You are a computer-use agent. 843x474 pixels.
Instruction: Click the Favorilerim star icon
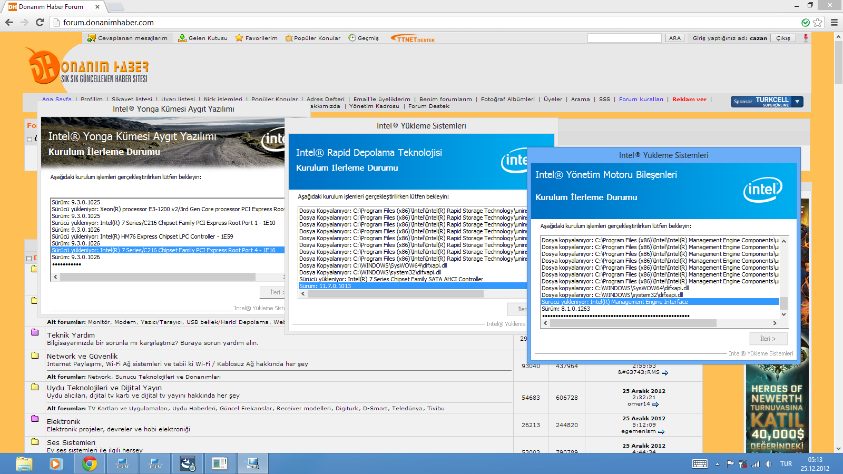tap(239, 38)
